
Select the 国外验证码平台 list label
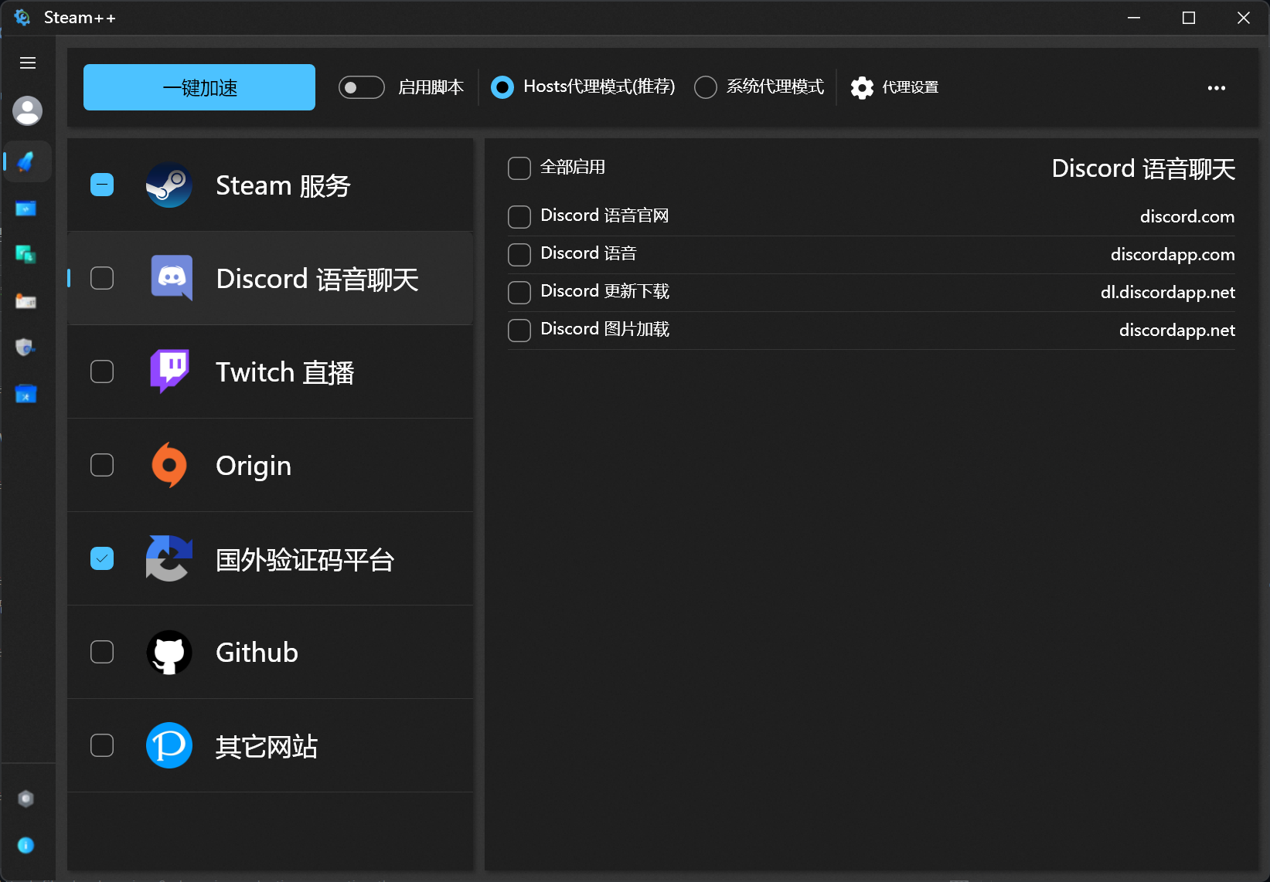pos(305,560)
